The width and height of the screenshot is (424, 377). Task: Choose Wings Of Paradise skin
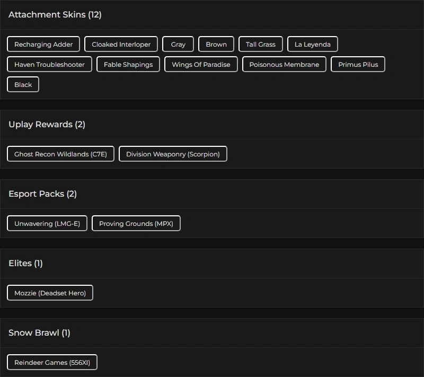click(201, 65)
